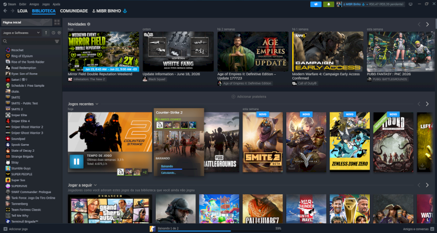Open the White Fang update news thumbnail
Image resolution: width=437 pixels, height=233 pixels.
point(178,51)
